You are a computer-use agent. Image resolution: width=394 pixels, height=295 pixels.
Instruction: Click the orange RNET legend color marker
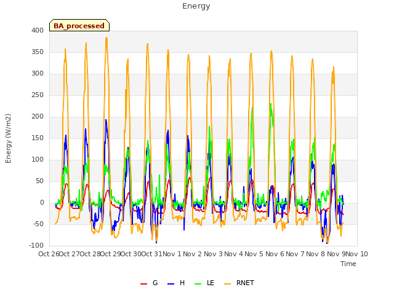(x=227, y=284)
